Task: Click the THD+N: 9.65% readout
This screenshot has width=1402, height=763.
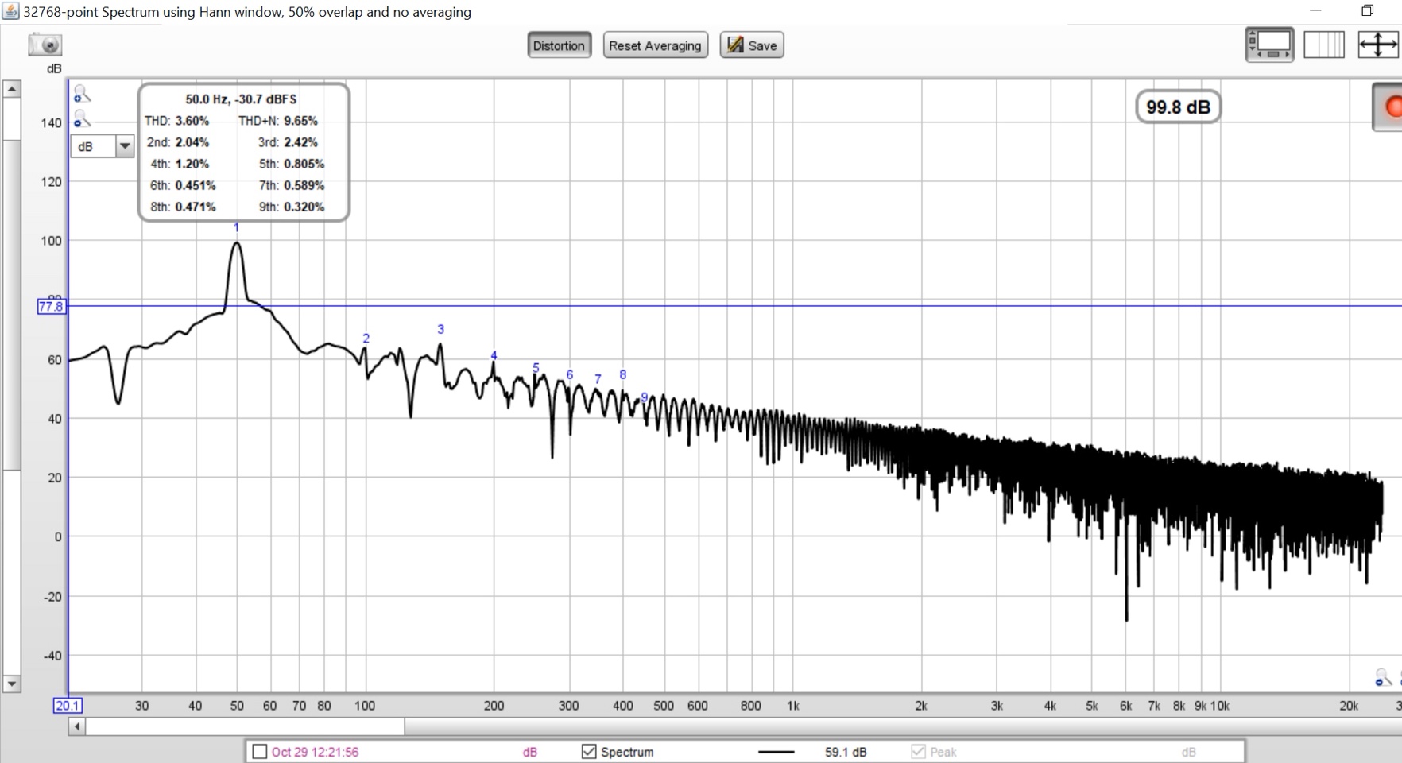Action: [278, 121]
